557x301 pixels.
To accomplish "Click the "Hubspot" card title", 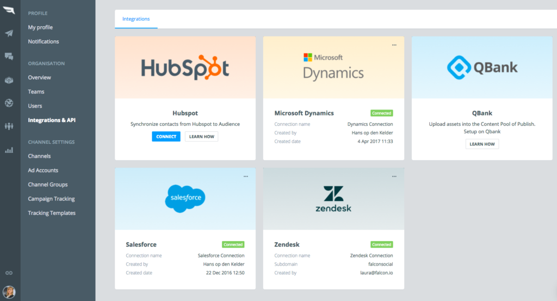I will point(185,113).
